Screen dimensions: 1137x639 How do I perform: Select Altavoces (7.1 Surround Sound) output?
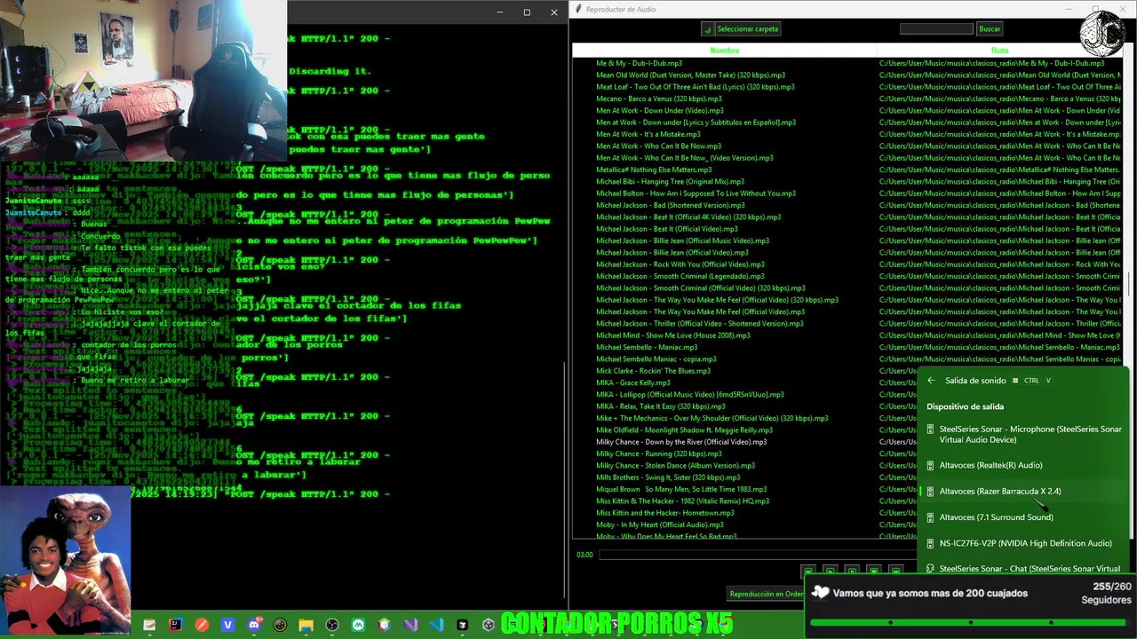point(1023,517)
